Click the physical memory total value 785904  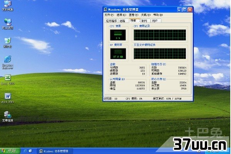[x=182, y=68]
